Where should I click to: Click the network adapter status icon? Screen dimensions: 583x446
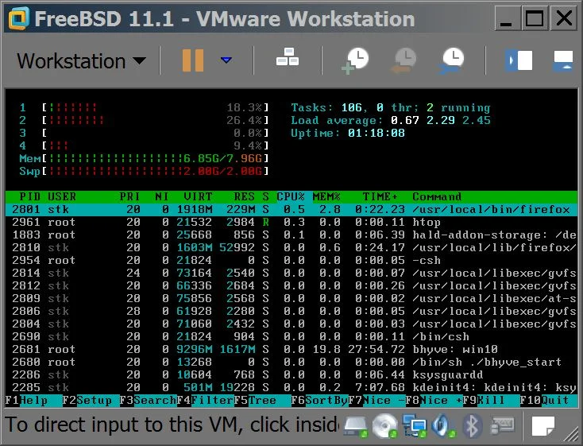(x=414, y=427)
